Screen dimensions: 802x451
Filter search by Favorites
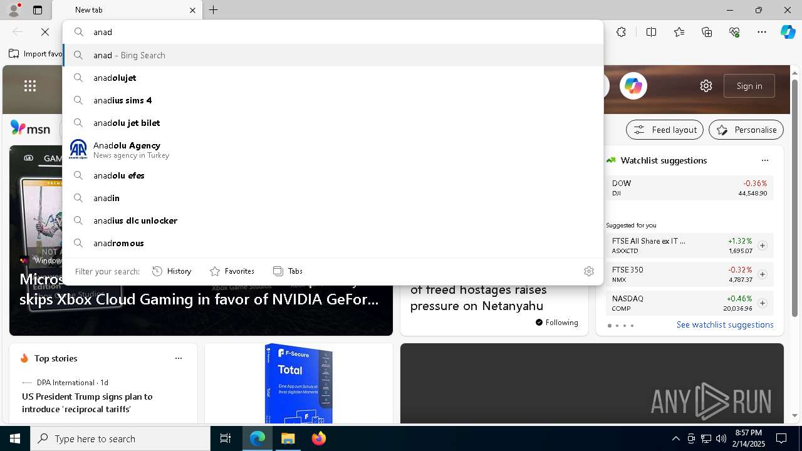(x=232, y=271)
